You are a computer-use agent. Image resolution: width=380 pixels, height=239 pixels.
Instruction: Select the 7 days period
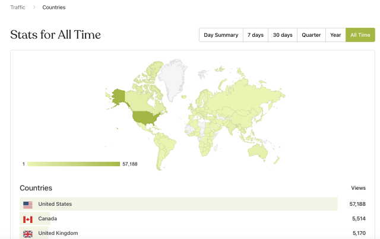coord(255,35)
